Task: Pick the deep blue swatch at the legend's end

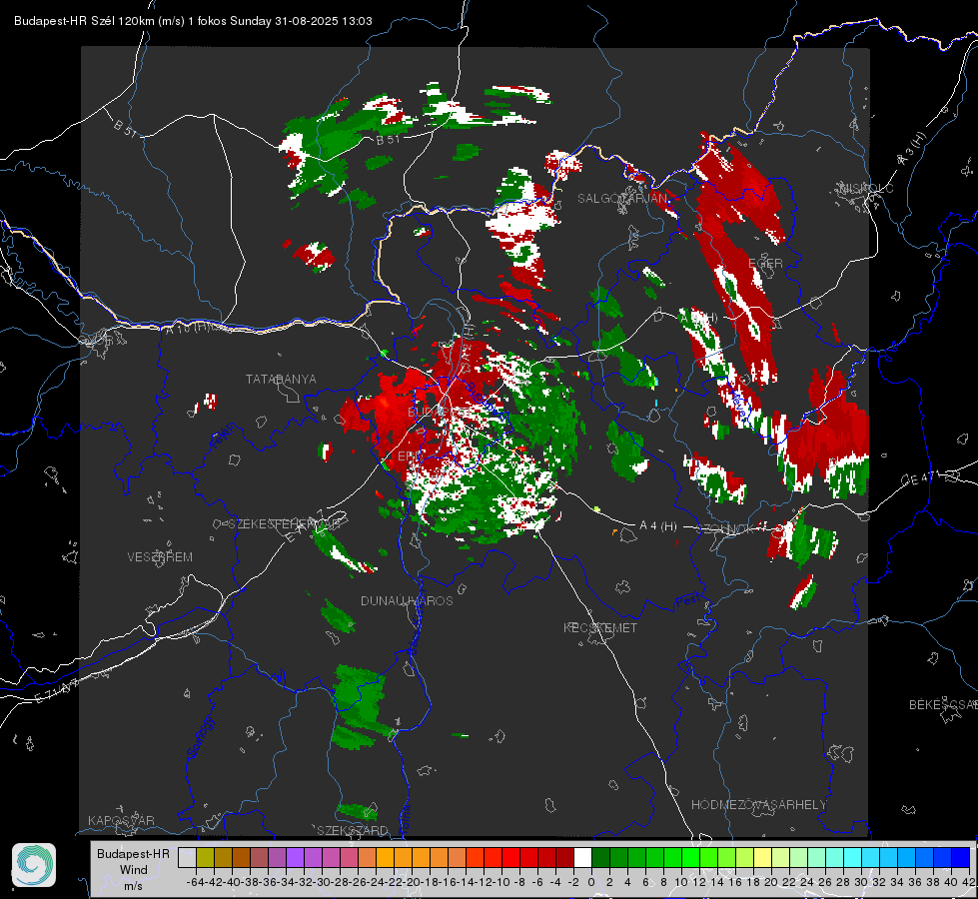Action: pyautogui.click(x=960, y=857)
